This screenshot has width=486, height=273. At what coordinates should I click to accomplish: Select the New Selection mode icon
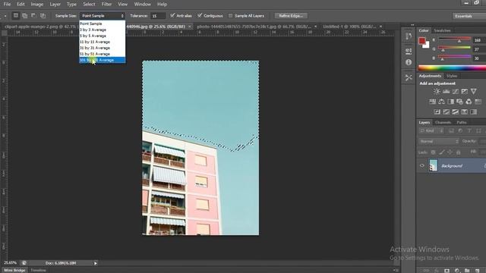coord(15,15)
